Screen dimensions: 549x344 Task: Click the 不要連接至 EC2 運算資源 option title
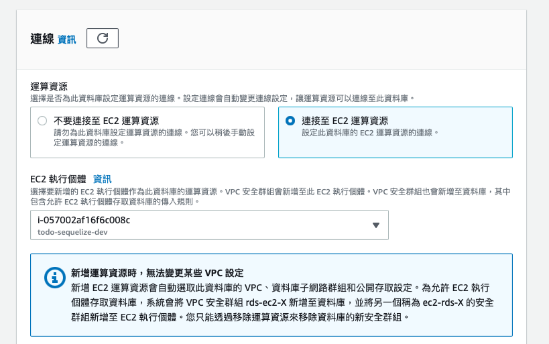(107, 121)
